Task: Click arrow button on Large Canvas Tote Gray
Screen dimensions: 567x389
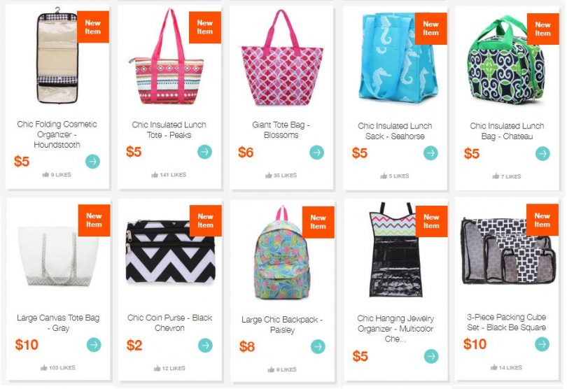Action: 94,345
